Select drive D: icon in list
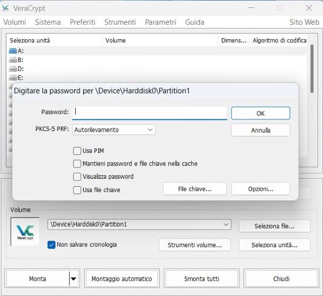 (13, 69)
